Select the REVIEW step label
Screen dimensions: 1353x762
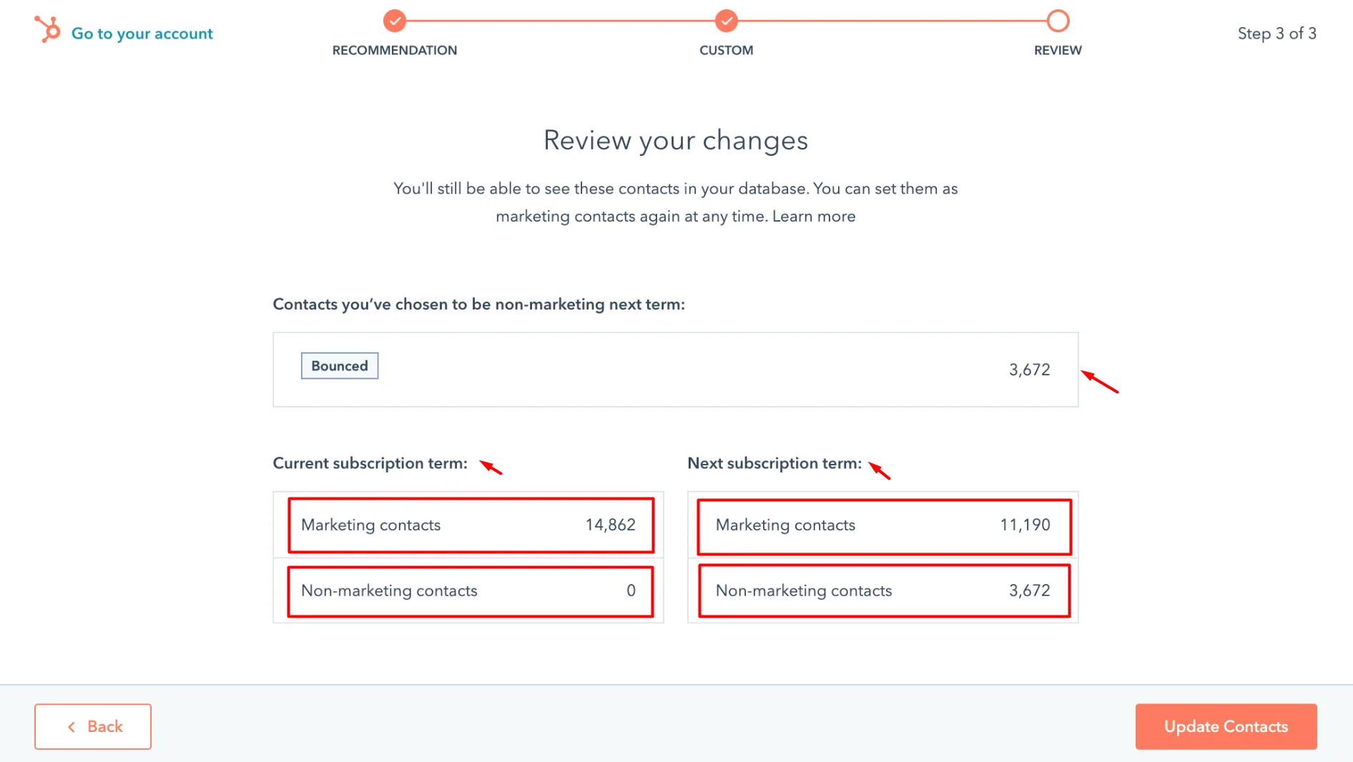(1058, 50)
